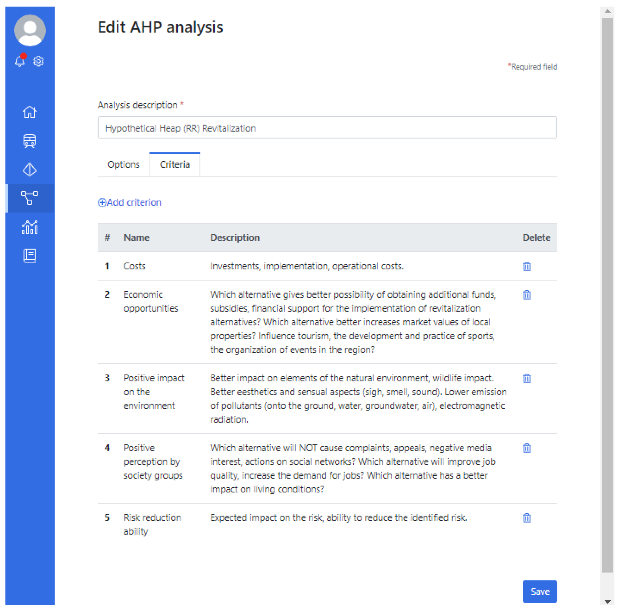621x611 pixels.
Task: Open the chart statistics sidebar icon
Action: point(29,227)
